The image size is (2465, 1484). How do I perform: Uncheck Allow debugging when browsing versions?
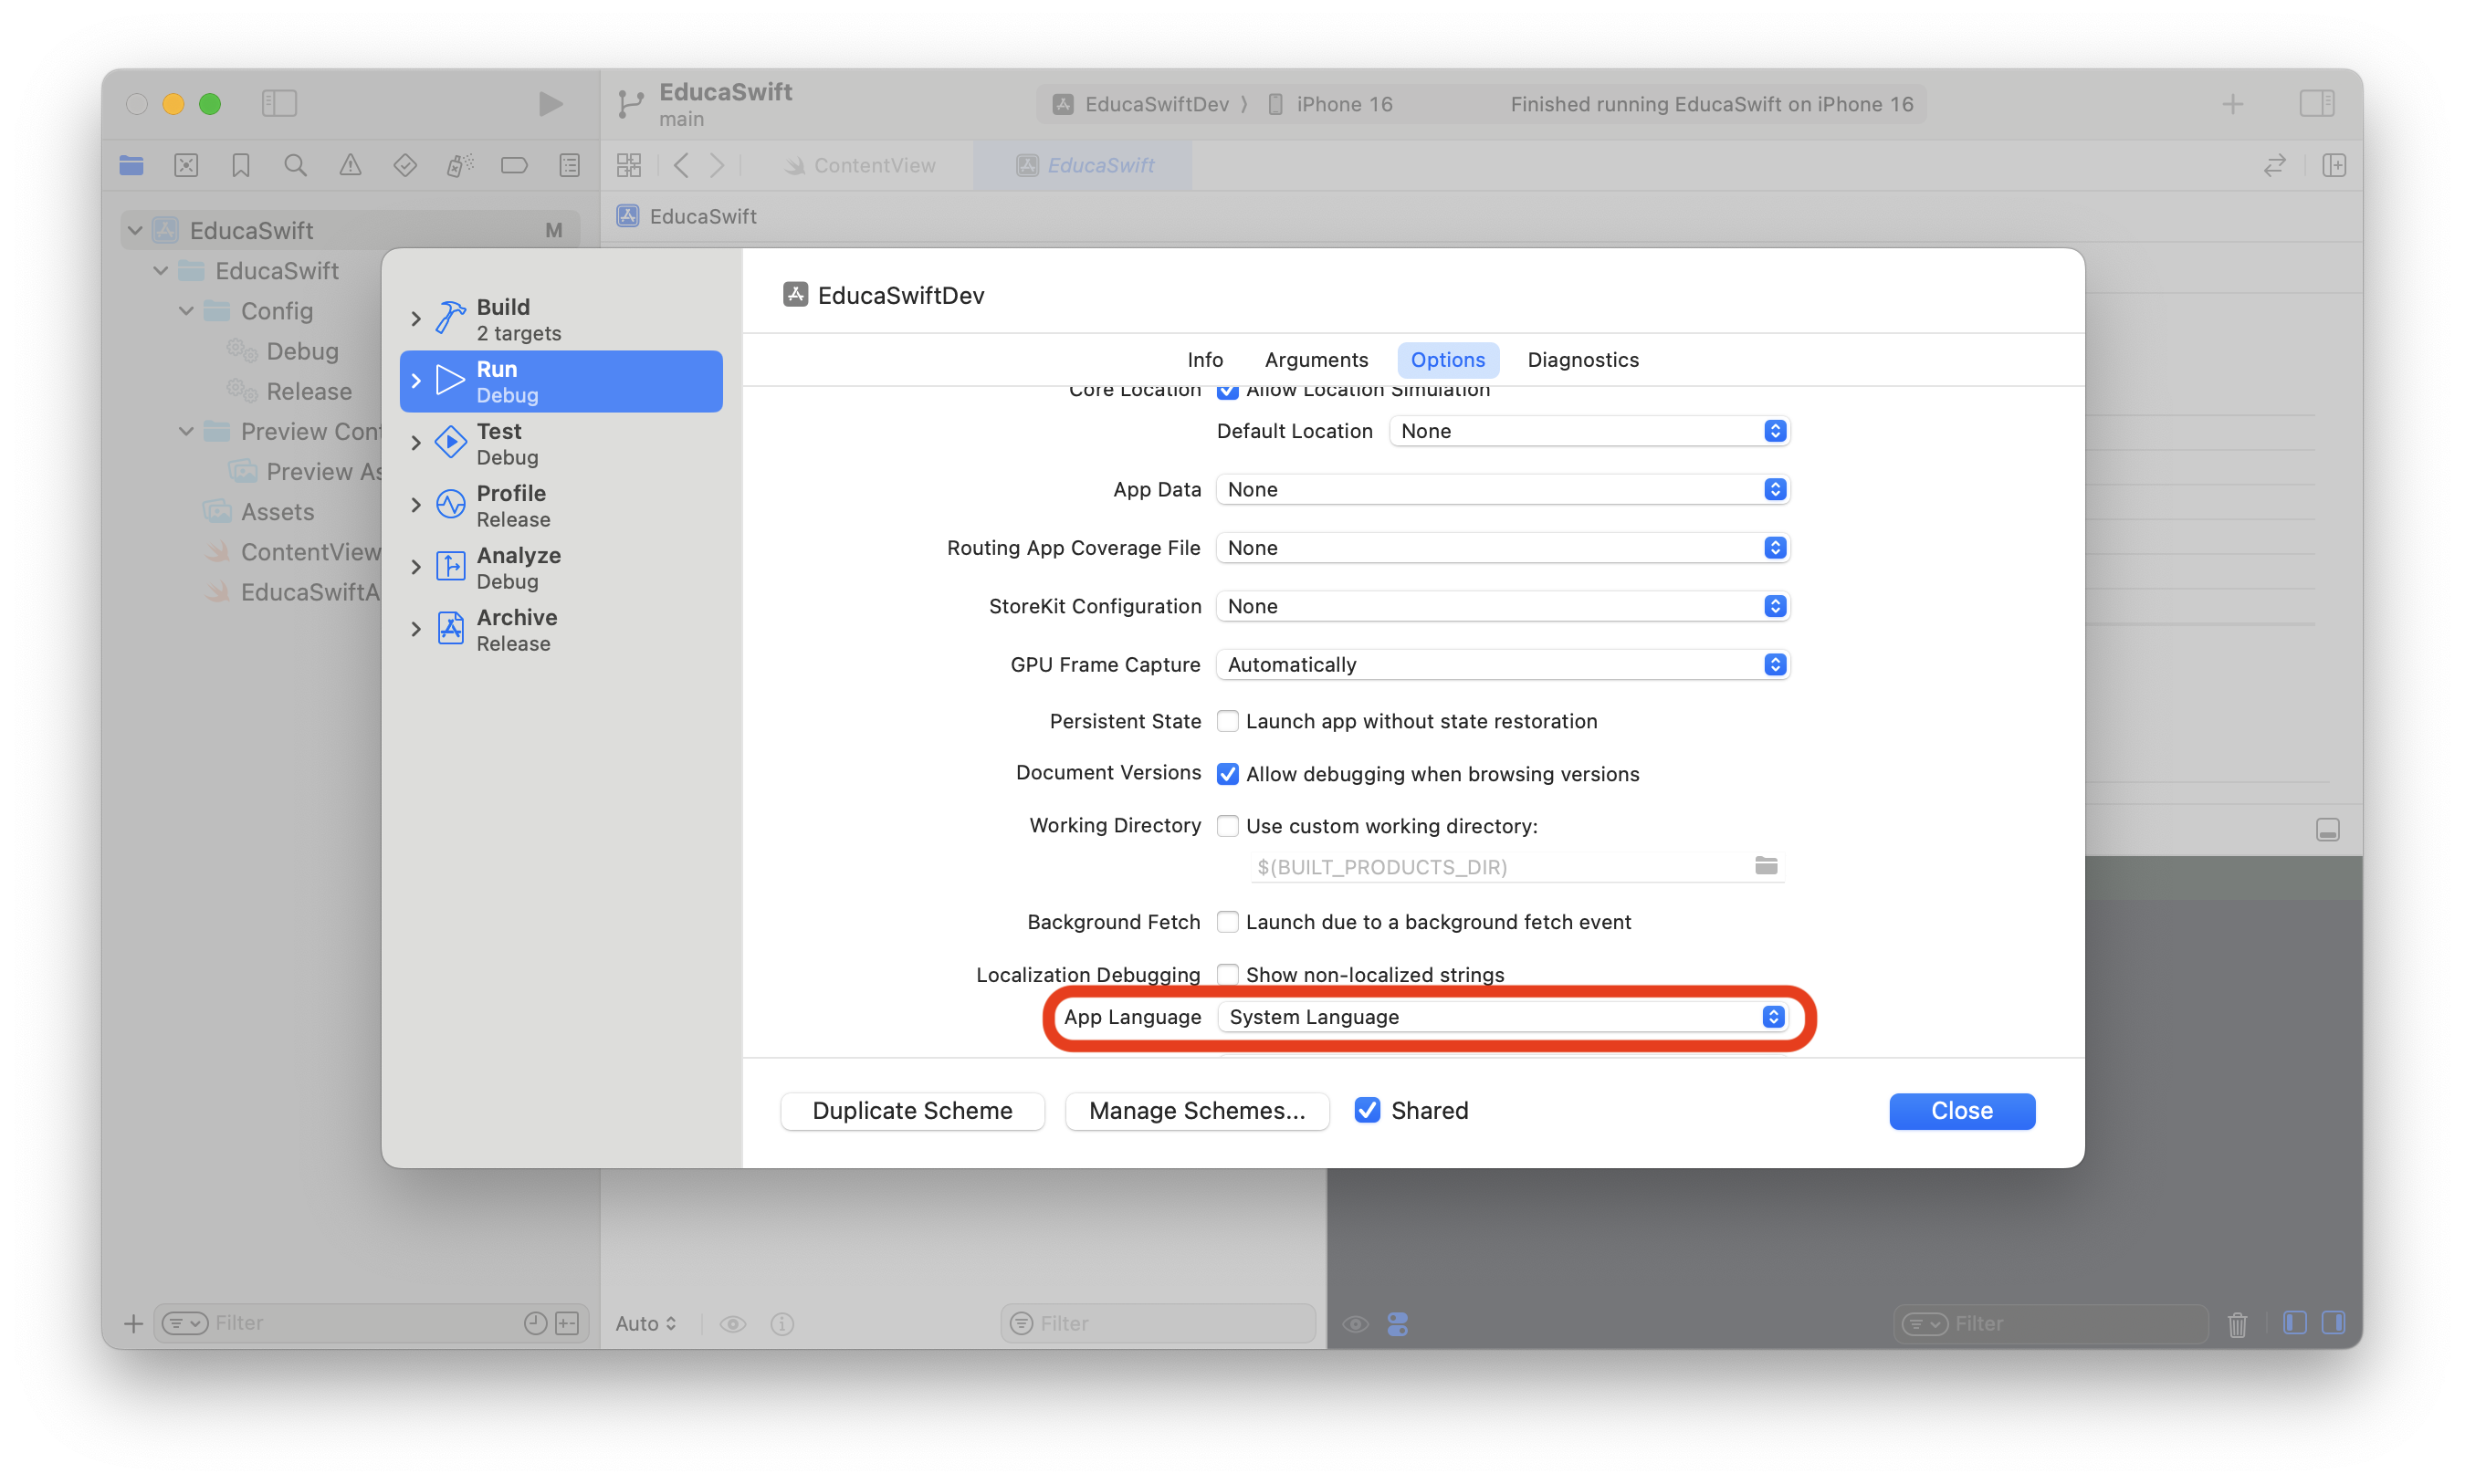1227,774
